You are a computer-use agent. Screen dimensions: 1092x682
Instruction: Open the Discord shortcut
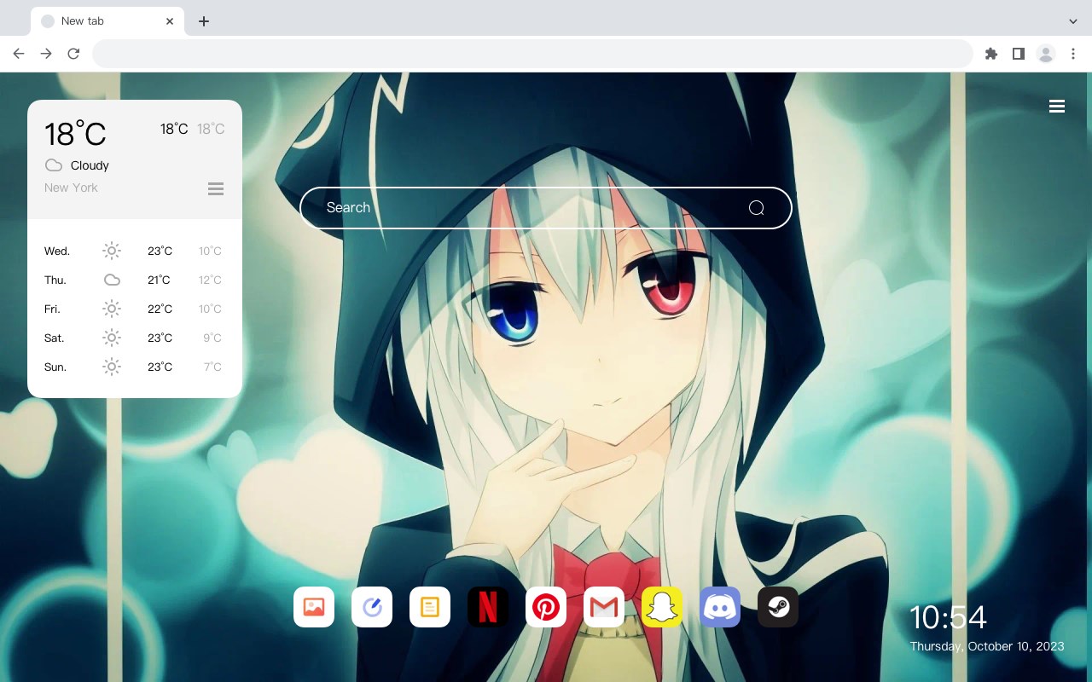pyautogui.click(x=720, y=607)
